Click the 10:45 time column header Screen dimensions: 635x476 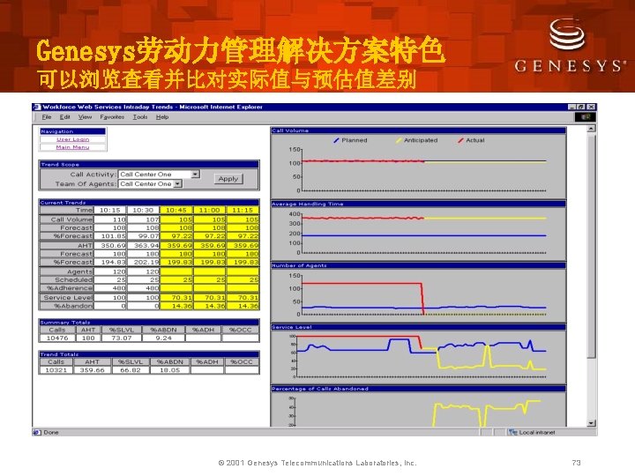(x=176, y=210)
